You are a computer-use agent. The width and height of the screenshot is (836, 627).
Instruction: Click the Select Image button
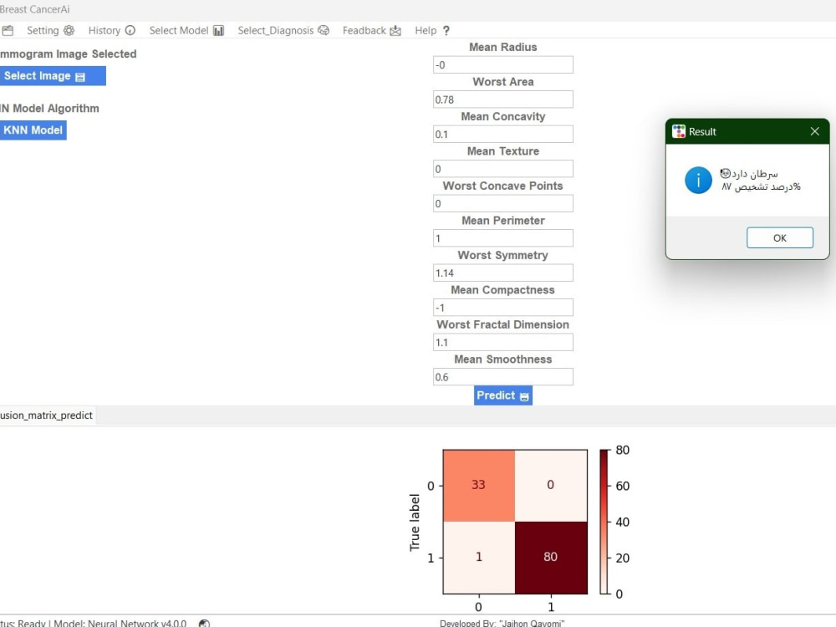pyautogui.click(x=53, y=76)
